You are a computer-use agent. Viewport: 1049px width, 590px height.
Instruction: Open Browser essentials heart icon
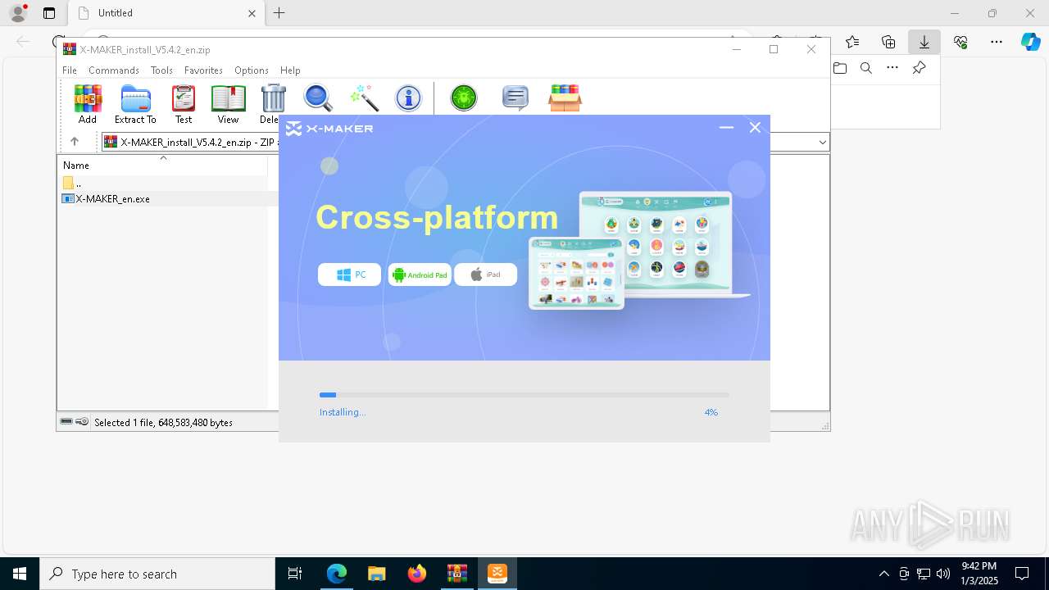point(960,42)
